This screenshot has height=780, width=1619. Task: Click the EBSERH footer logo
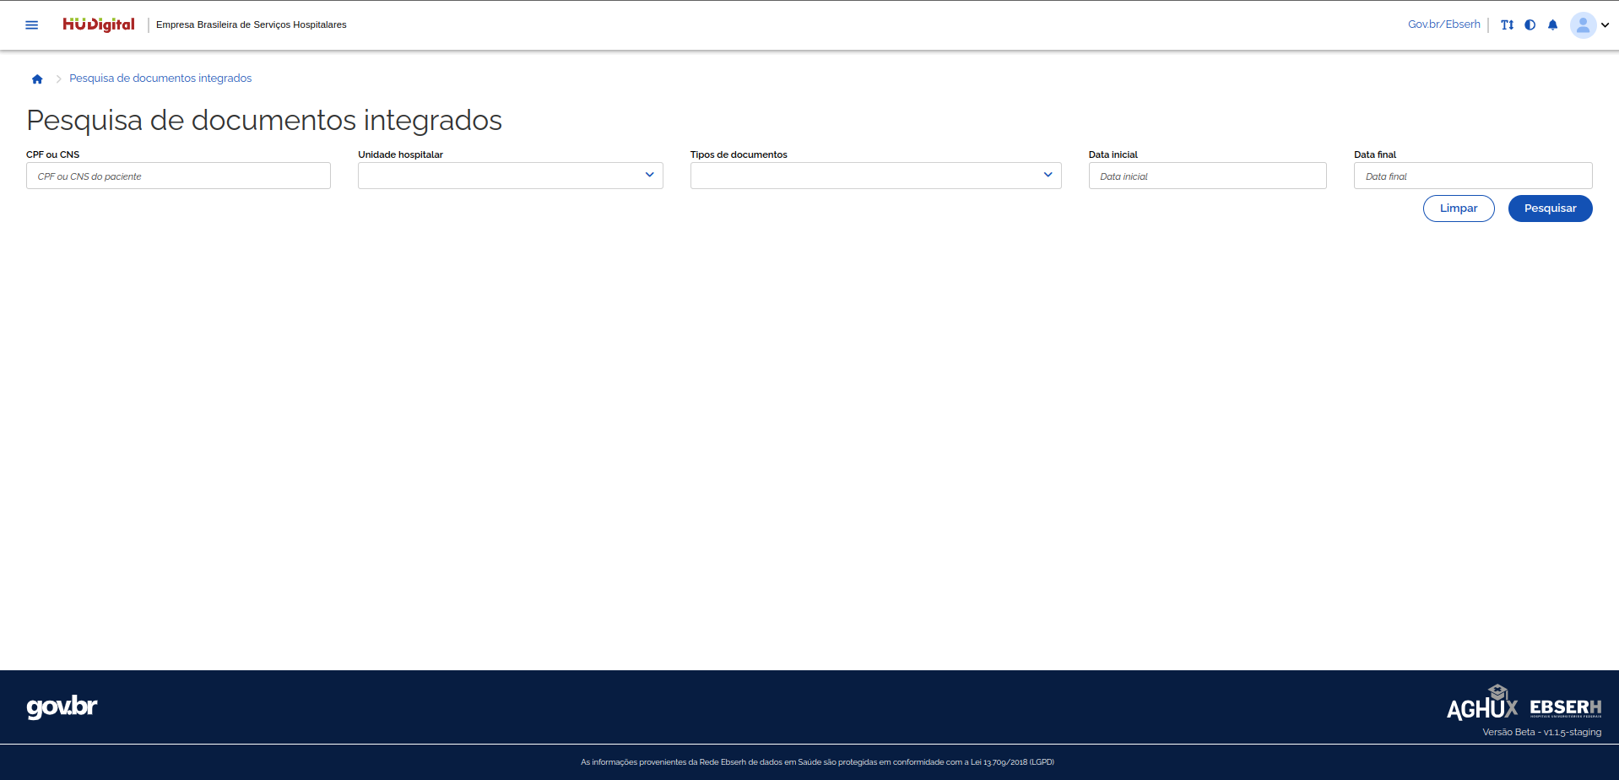(x=1565, y=707)
